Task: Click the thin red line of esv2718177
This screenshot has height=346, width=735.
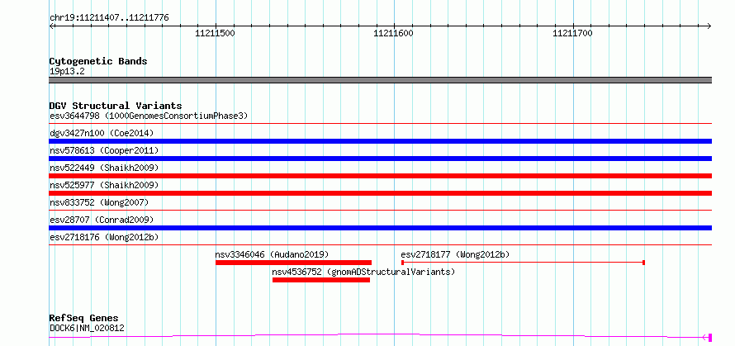Action: (x=523, y=263)
